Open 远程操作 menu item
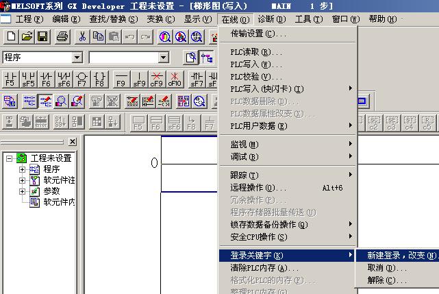Image resolution: width=439 pixels, height=294 pixels. click(x=258, y=188)
